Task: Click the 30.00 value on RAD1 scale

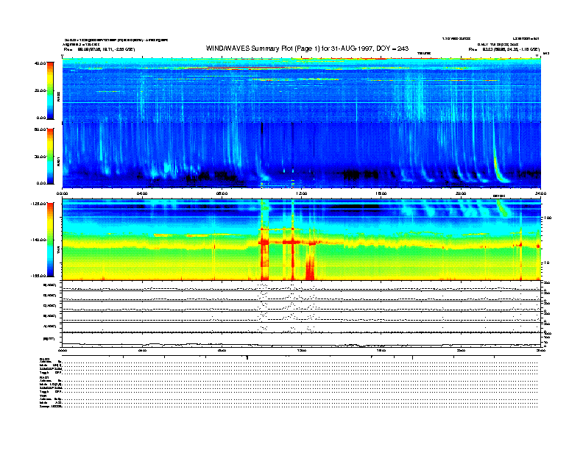Action: [40, 157]
